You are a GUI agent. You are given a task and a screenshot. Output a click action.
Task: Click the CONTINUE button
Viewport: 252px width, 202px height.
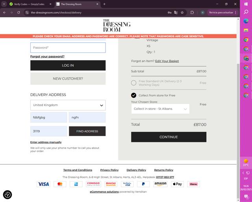(x=169, y=137)
